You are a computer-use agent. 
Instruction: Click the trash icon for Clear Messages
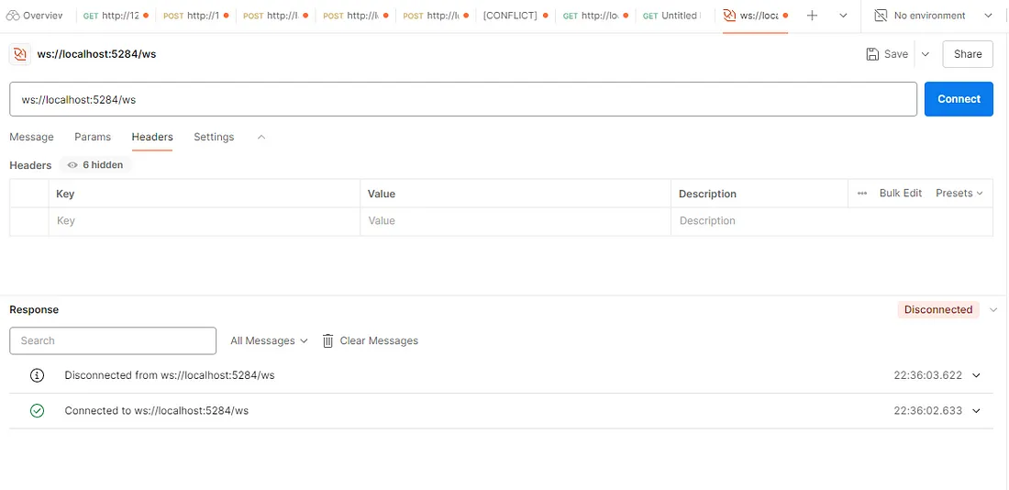pos(328,340)
